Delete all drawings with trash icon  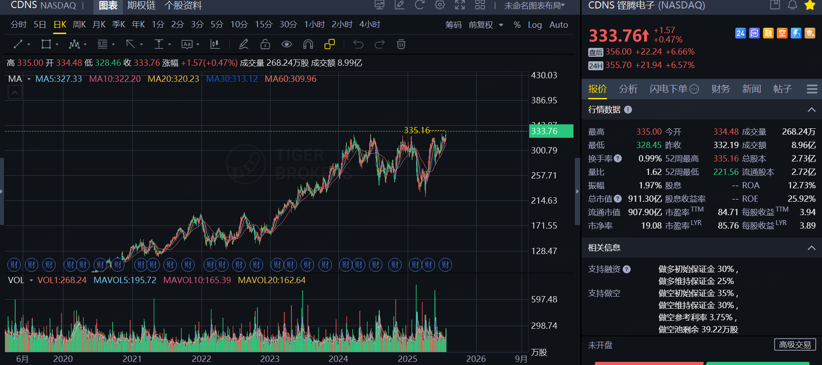tap(401, 44)
